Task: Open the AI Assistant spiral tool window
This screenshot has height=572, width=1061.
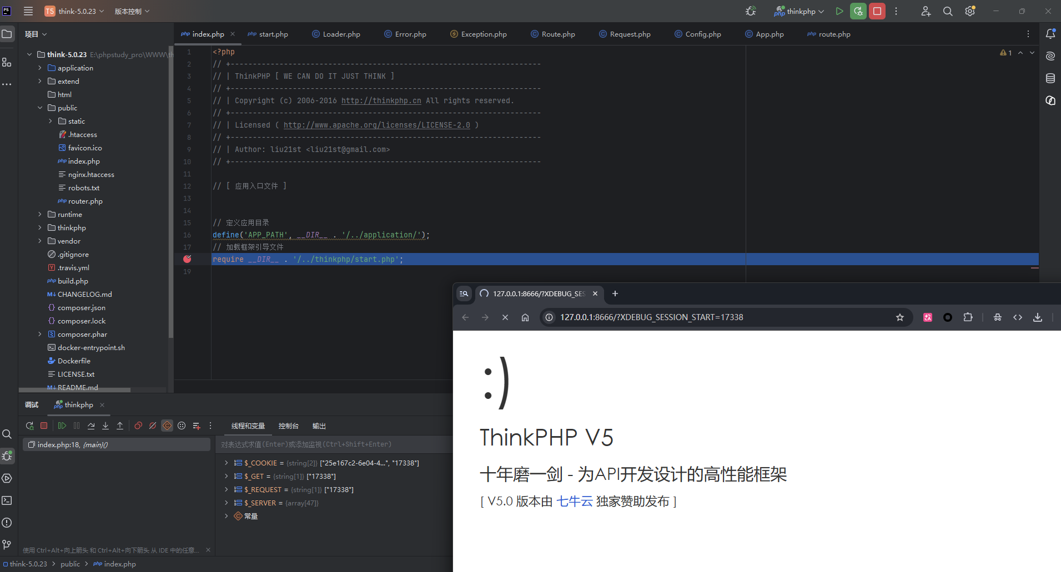Action: (1050, 56)
